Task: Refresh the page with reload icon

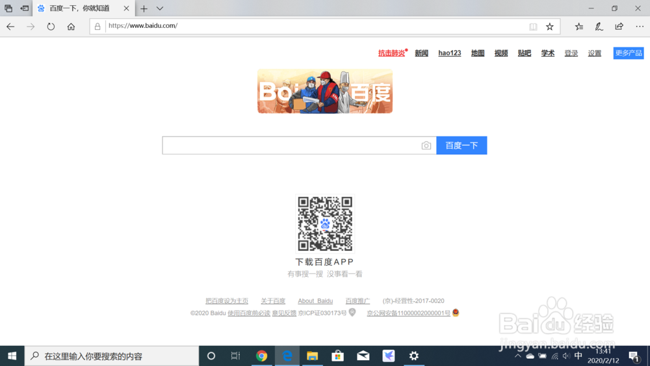Action: 51,27
